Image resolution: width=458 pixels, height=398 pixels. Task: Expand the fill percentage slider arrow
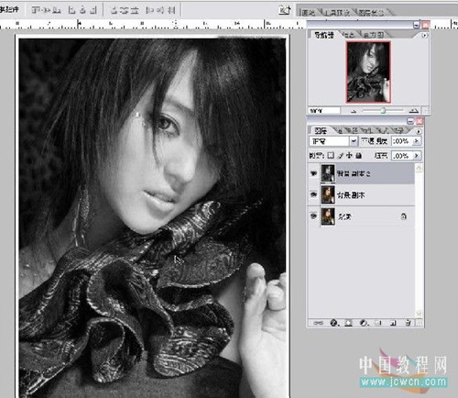[416, 155]
